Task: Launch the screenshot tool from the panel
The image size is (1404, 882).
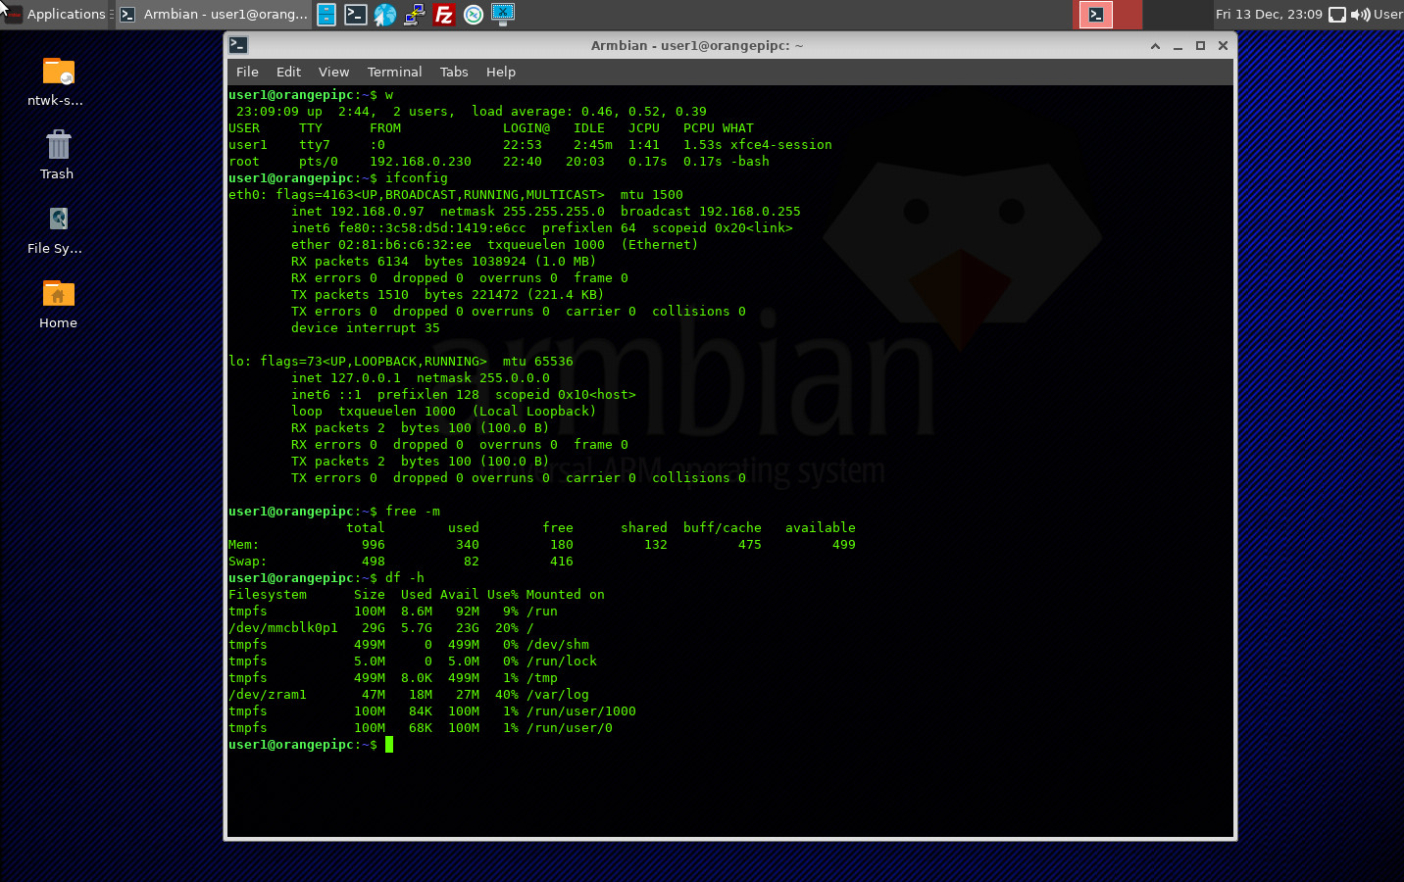Action: point(502,14)
